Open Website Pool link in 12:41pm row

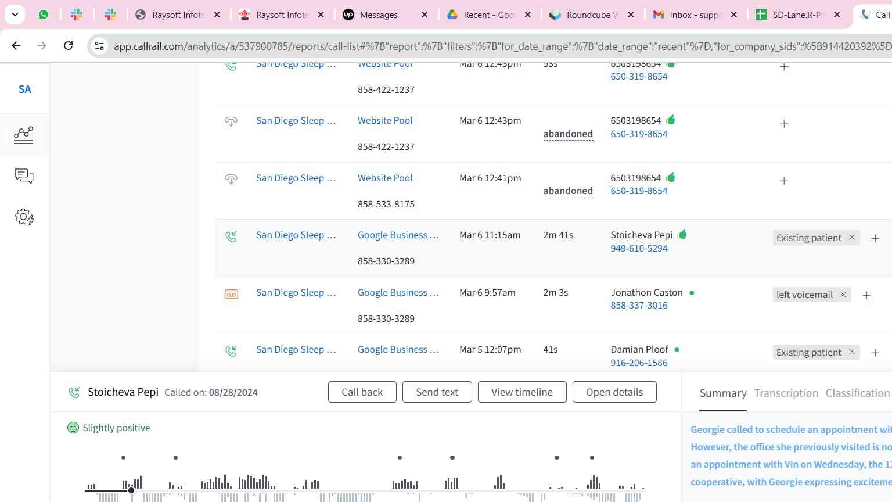click(385, 178)
